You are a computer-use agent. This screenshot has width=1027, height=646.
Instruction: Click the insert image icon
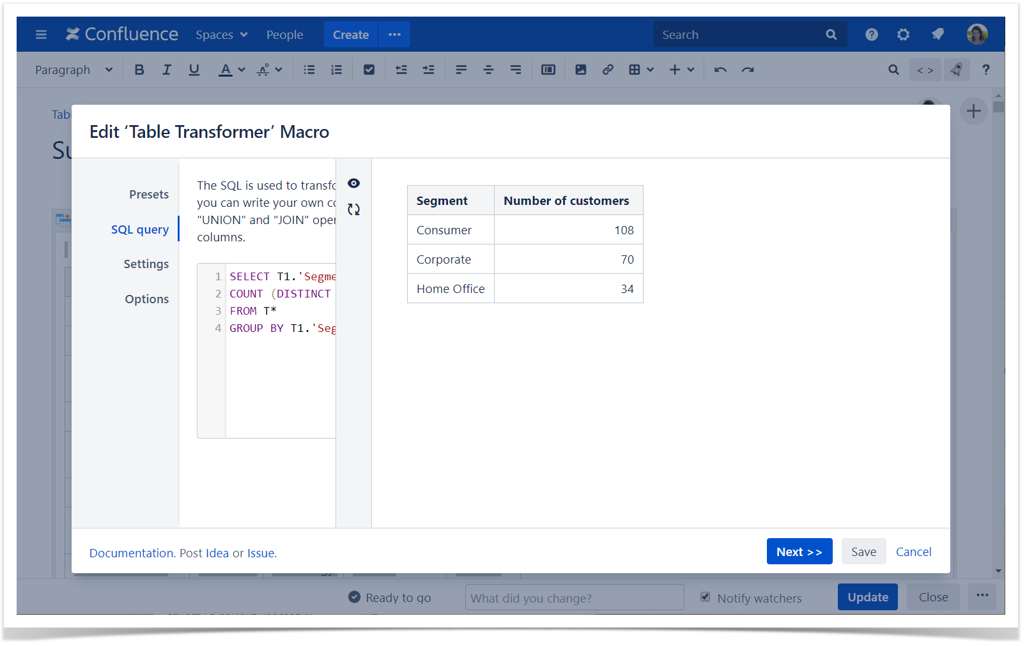click(580, 70)
